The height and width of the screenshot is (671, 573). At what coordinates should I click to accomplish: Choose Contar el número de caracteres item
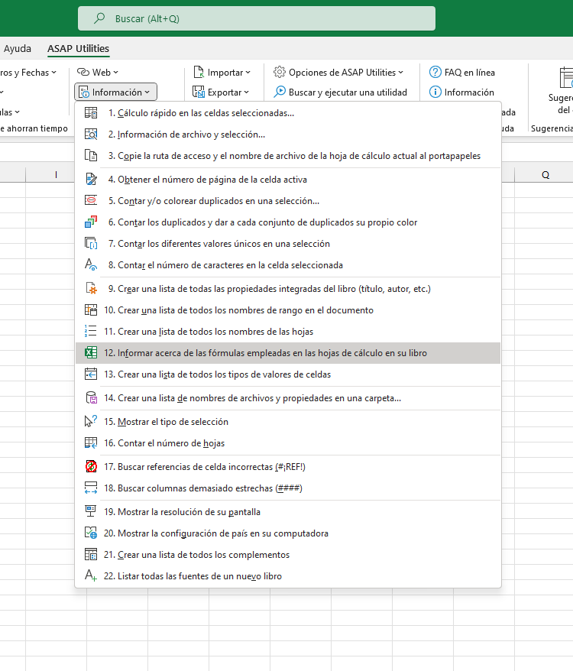288,265
